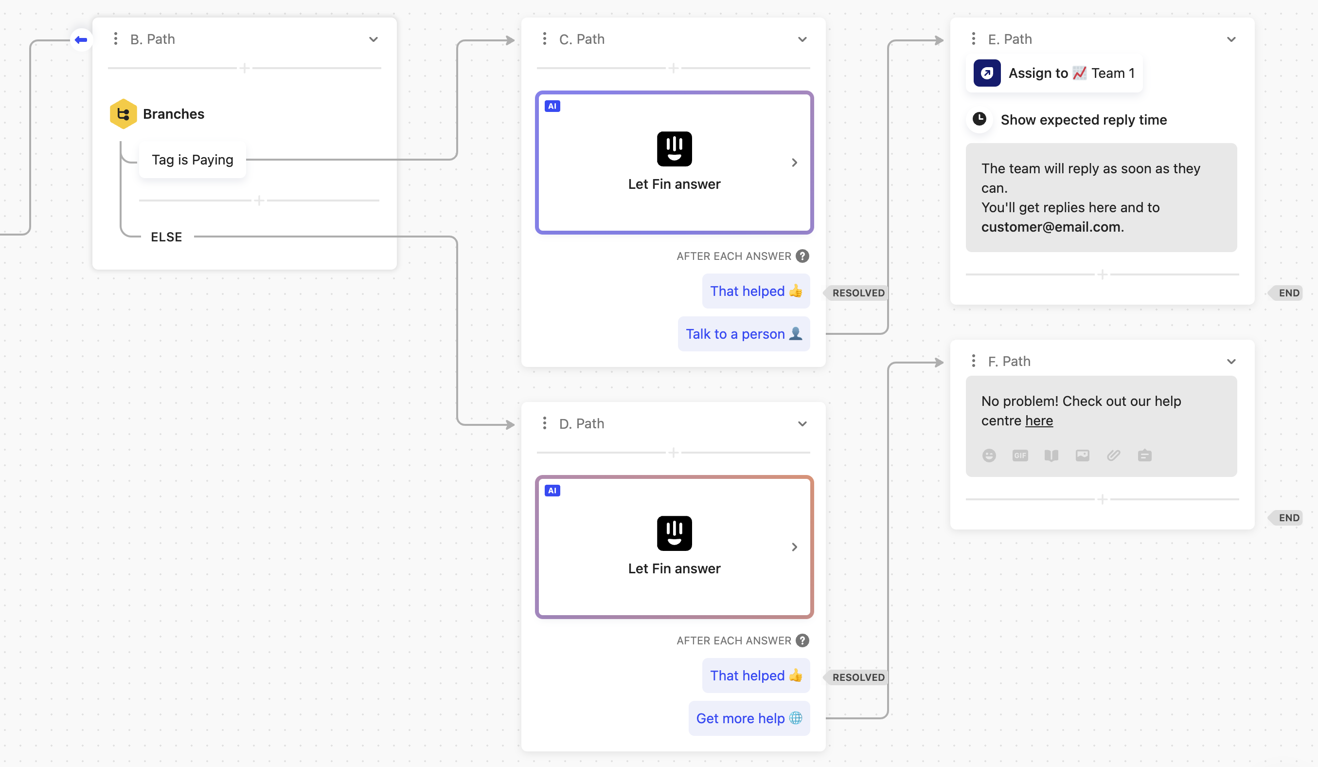
Task: Collapse the D. Path card
Action: pos(802,424)
